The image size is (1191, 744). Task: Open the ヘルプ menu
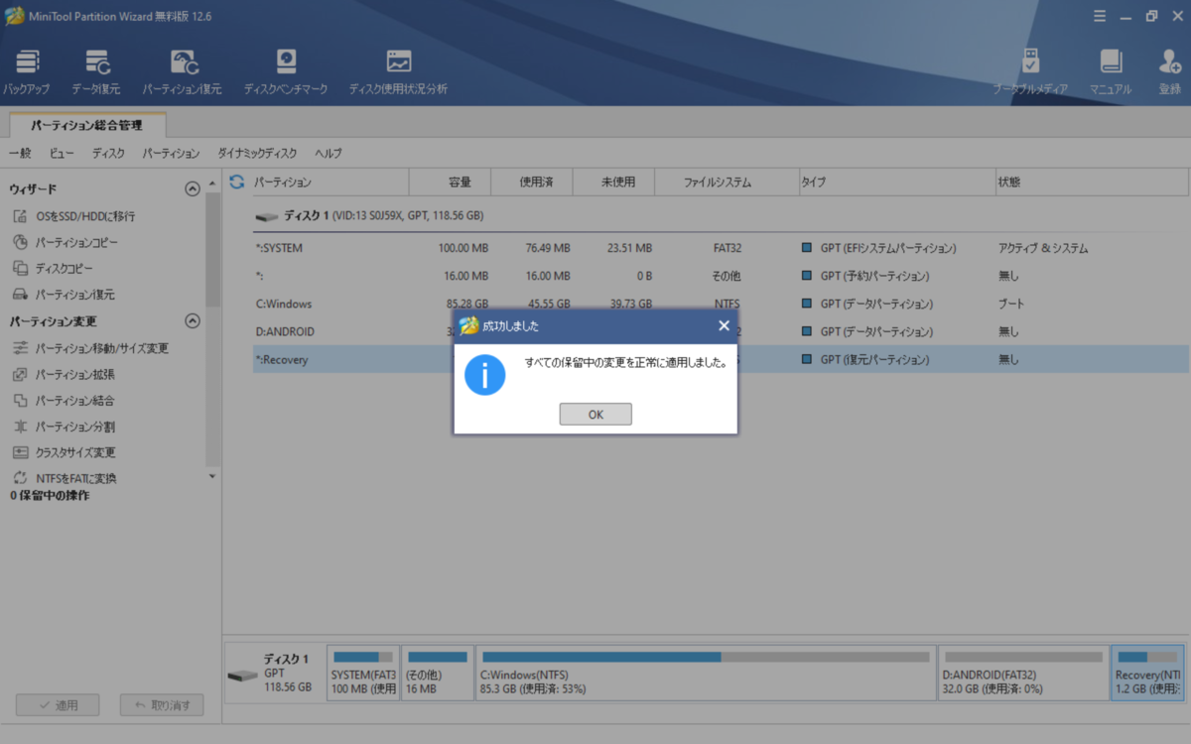click(329, 154)
